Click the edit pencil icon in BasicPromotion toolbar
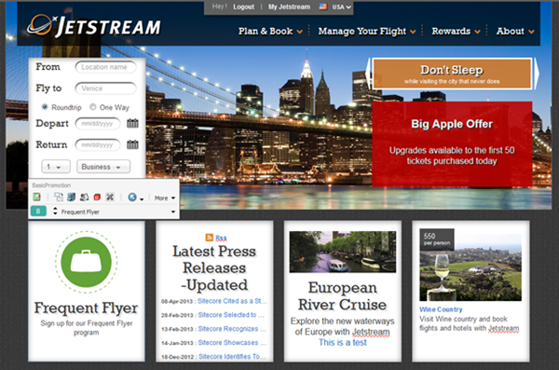 click(36, 197)
